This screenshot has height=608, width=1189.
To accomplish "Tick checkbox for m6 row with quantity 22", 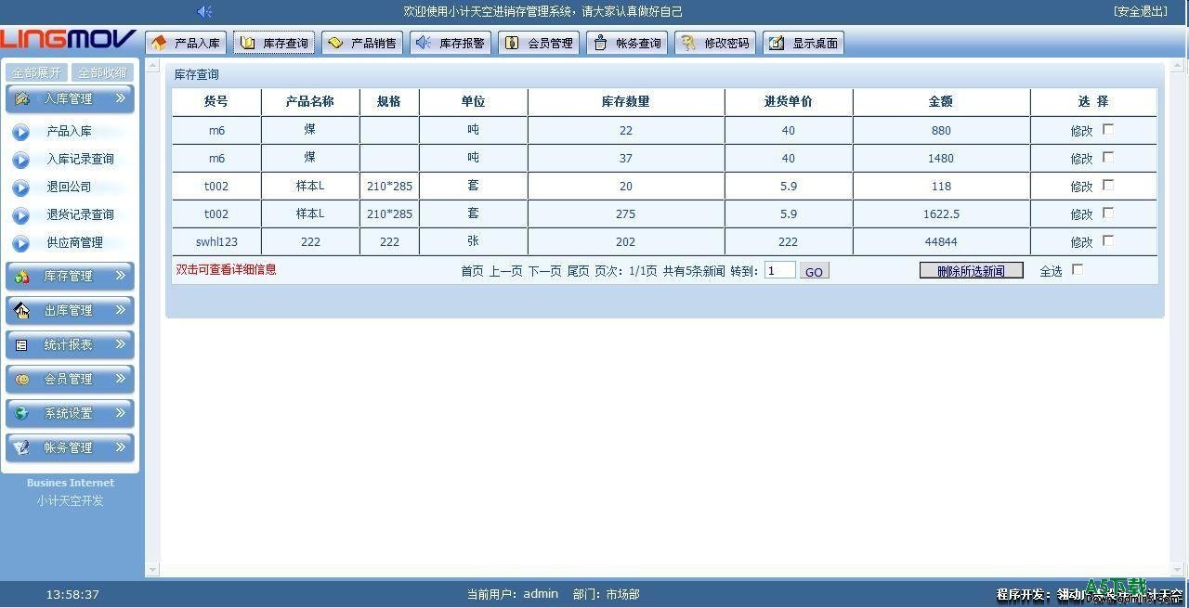I will coord(1108,129).
